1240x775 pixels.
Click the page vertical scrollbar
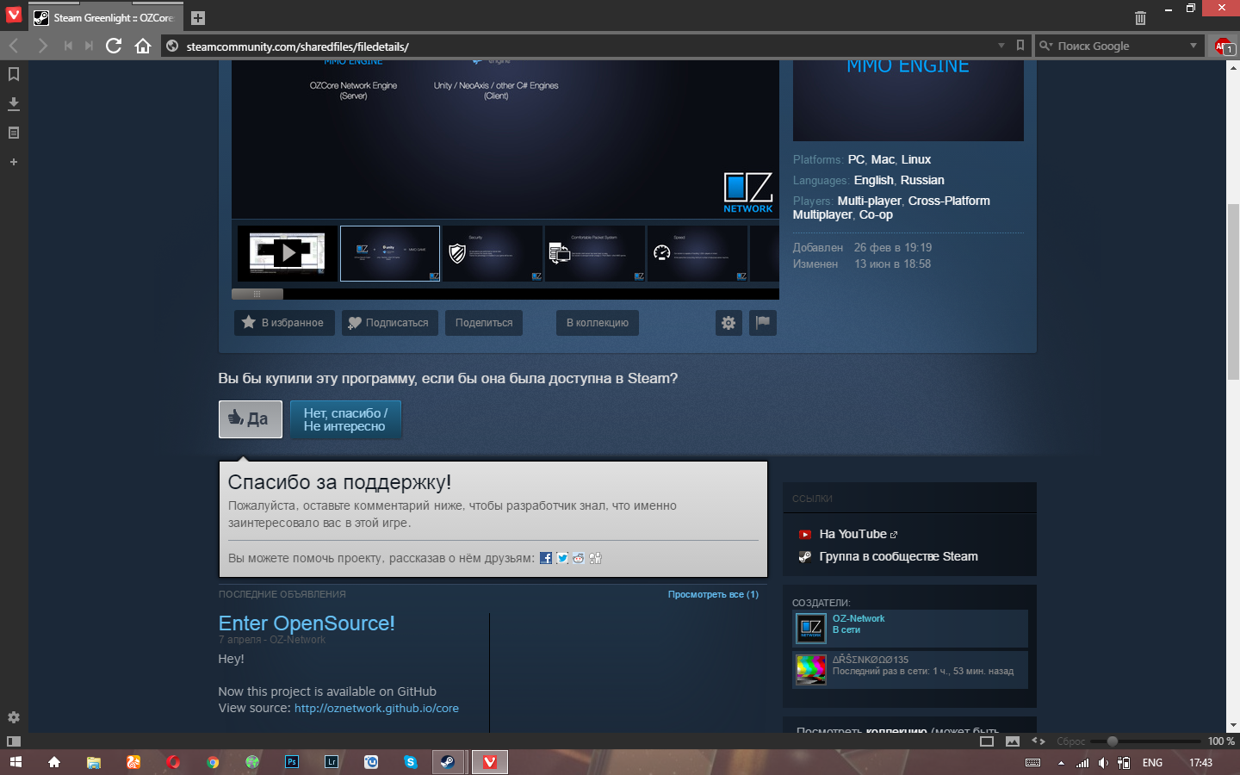click(x=1233, y=292)
